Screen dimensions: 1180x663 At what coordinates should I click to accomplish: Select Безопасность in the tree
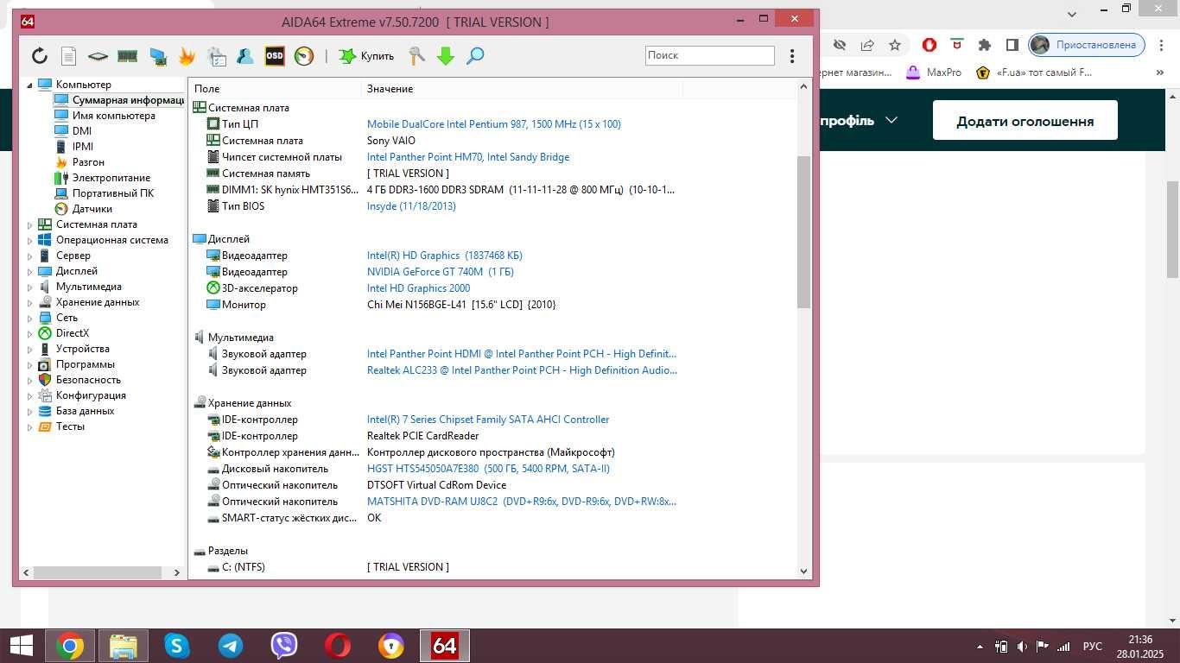[88, 380]
